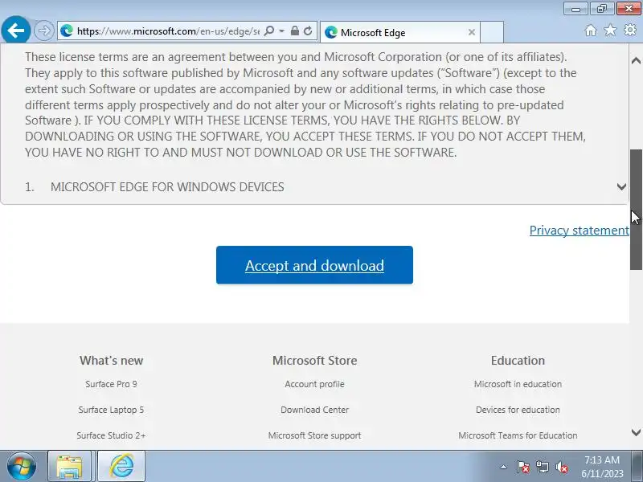The height and width of the screenshot is (482, 643).
Task: Open the Windows Start orb
Action: click(21, 466)
